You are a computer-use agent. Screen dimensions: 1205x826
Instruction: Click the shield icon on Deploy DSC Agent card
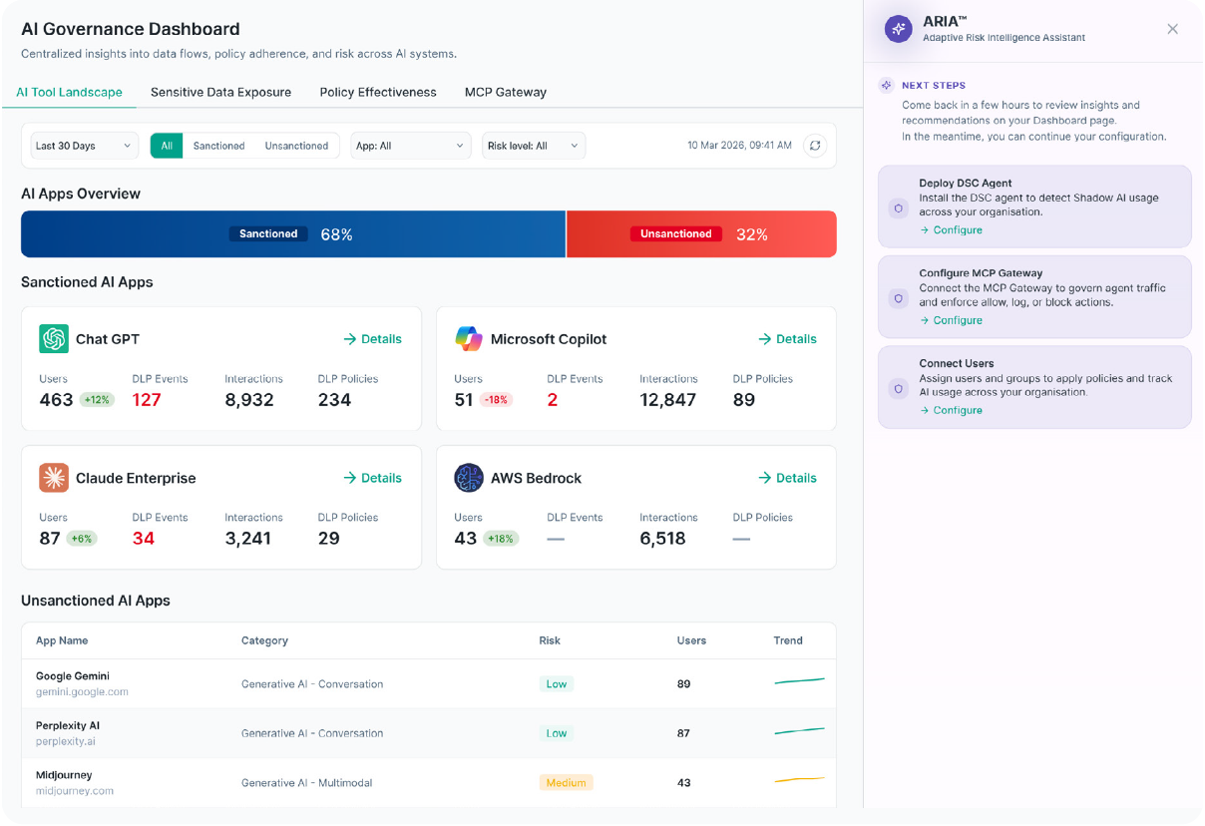tap(898, 208)
